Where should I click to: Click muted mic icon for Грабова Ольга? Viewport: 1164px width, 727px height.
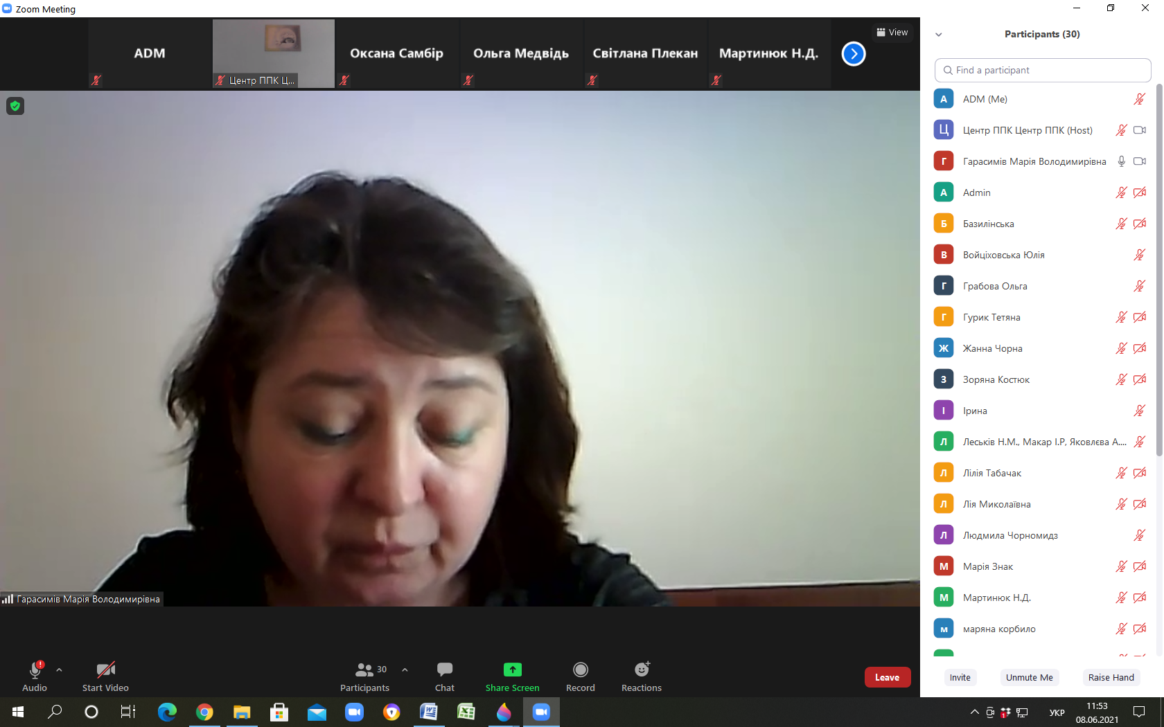pos(1139,286)
